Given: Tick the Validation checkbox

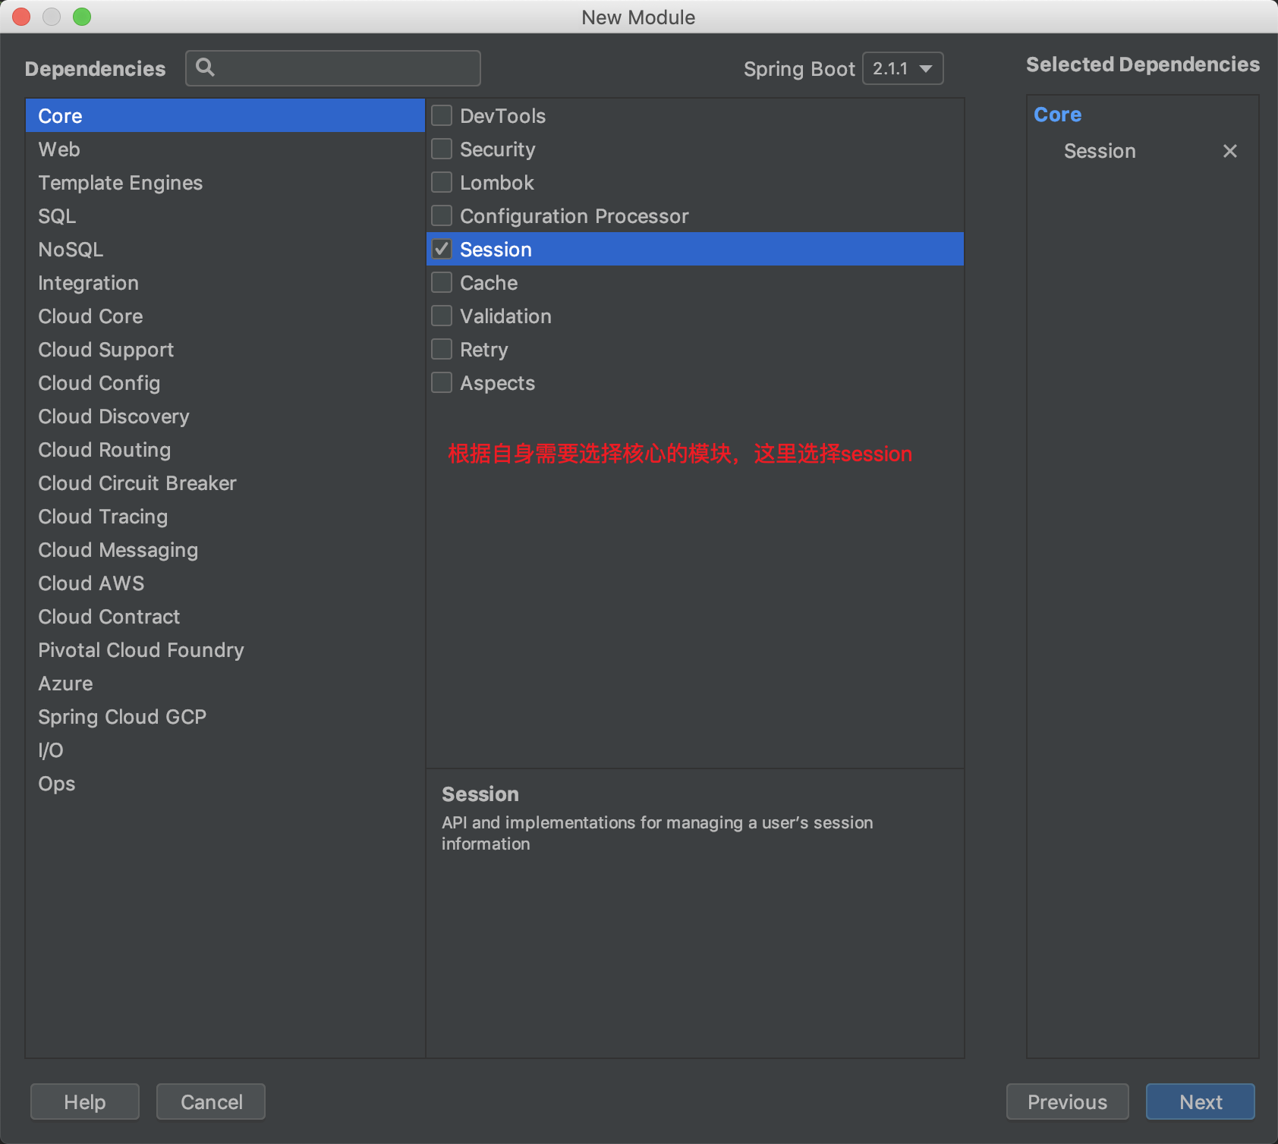Looking at the screenshot, I should point(442,316).
